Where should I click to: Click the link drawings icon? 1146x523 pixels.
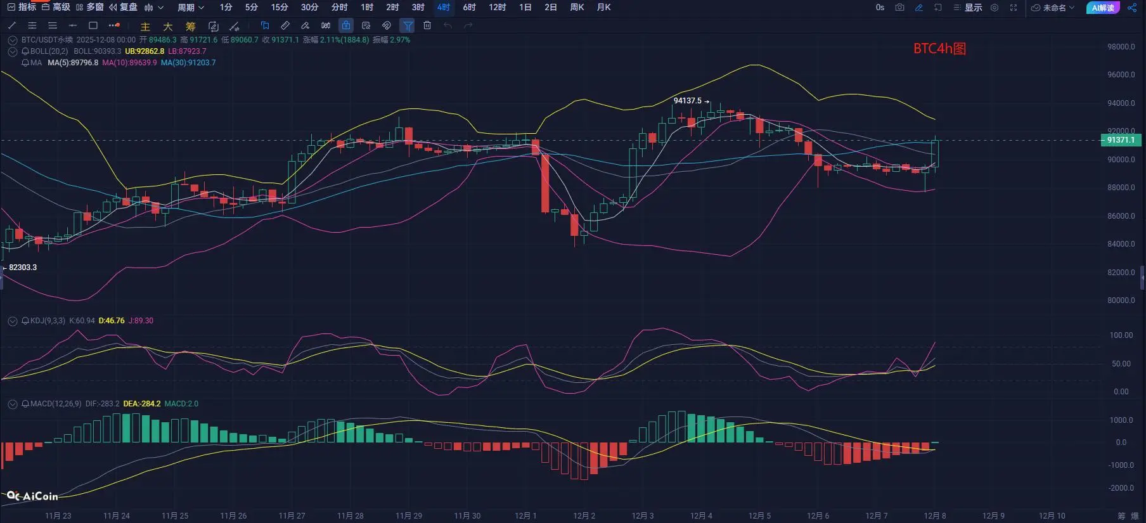[387, 25]
